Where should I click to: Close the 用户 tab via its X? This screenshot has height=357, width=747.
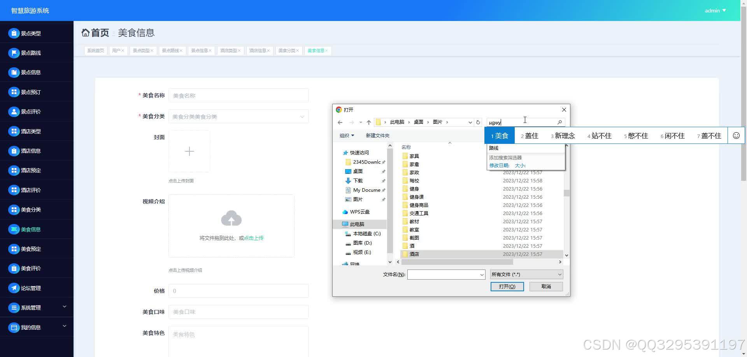(x=123, y=51)
